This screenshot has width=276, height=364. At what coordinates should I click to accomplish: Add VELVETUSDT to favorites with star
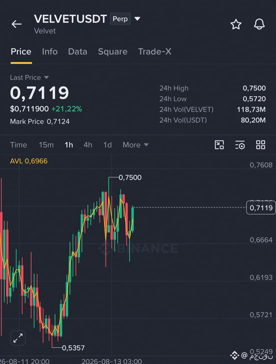[236, 24]
